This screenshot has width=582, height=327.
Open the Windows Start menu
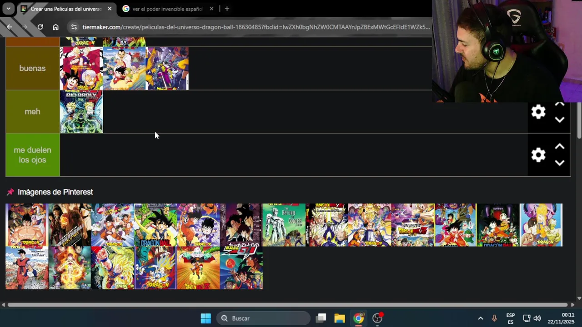(x=206, y=318)
